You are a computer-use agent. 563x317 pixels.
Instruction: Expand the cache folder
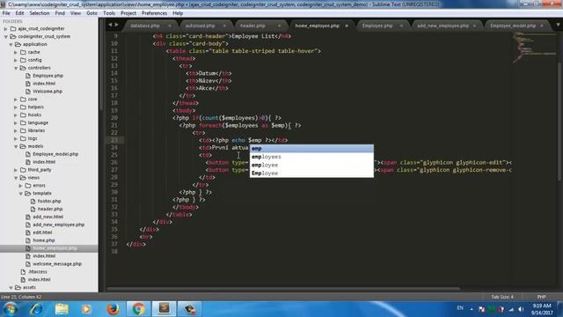click(16, 53)
